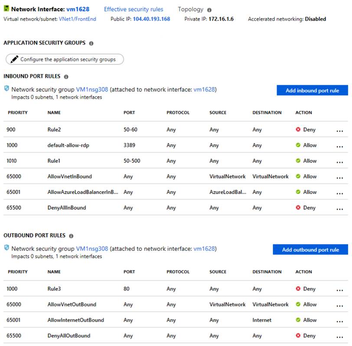
Task: Click the Add inbound port rule button
Action: [x=312, y=91]
